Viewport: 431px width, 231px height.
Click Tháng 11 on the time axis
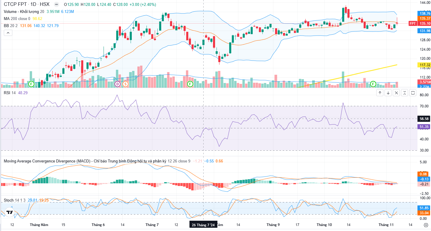click(x=386, y=225)
